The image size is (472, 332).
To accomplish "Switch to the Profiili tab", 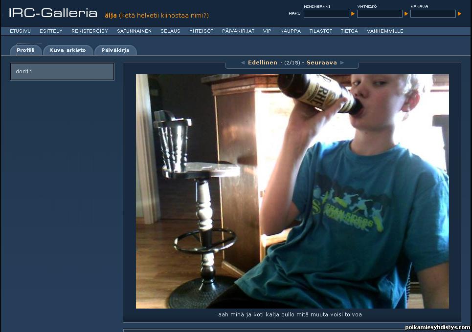I will (25, 50).
